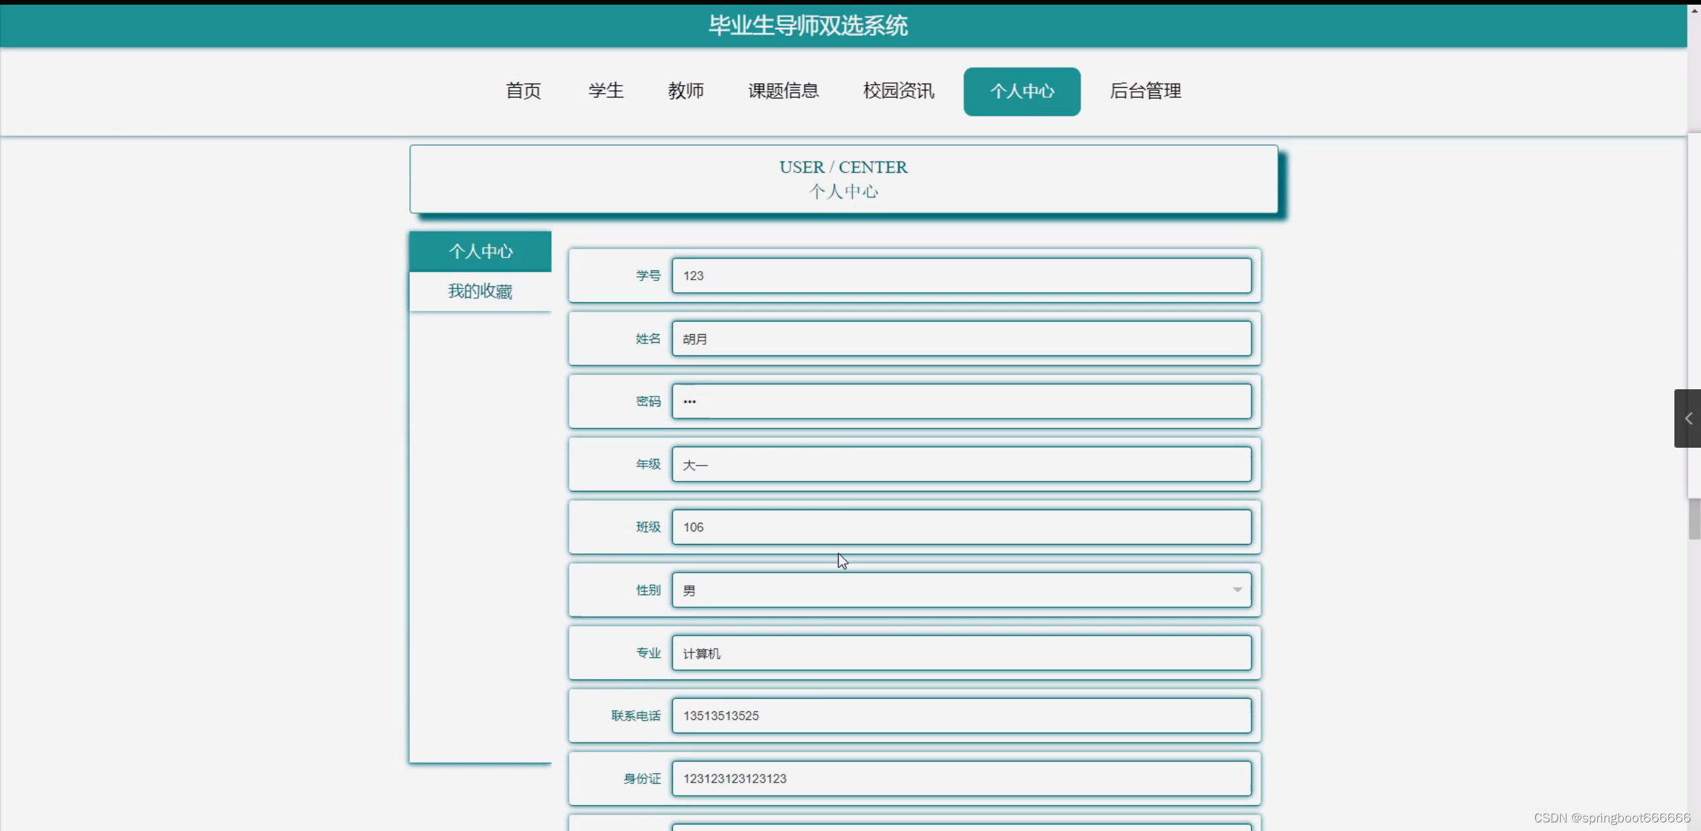This screenshot has width=1701, height=831.
Task: Focus the 专业 field with 计算机
Action: point(961,653)
